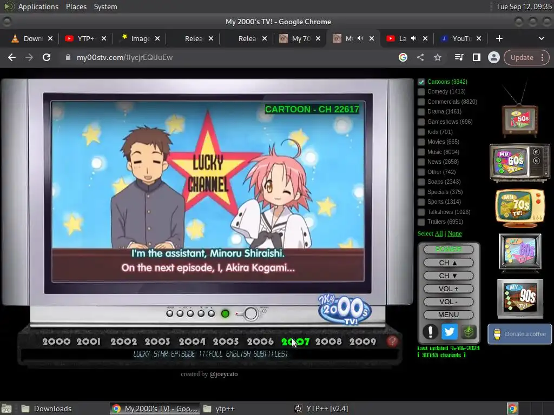The image size is (554, 415).
Task: Click the Select None link
Action: click(x=454, y=233)
